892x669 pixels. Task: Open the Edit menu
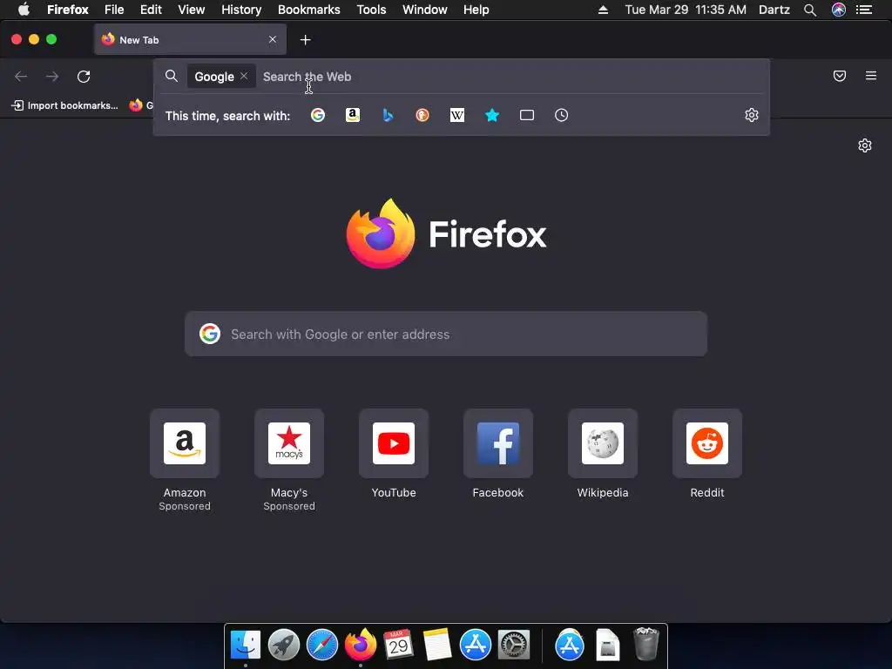point(151,10)
